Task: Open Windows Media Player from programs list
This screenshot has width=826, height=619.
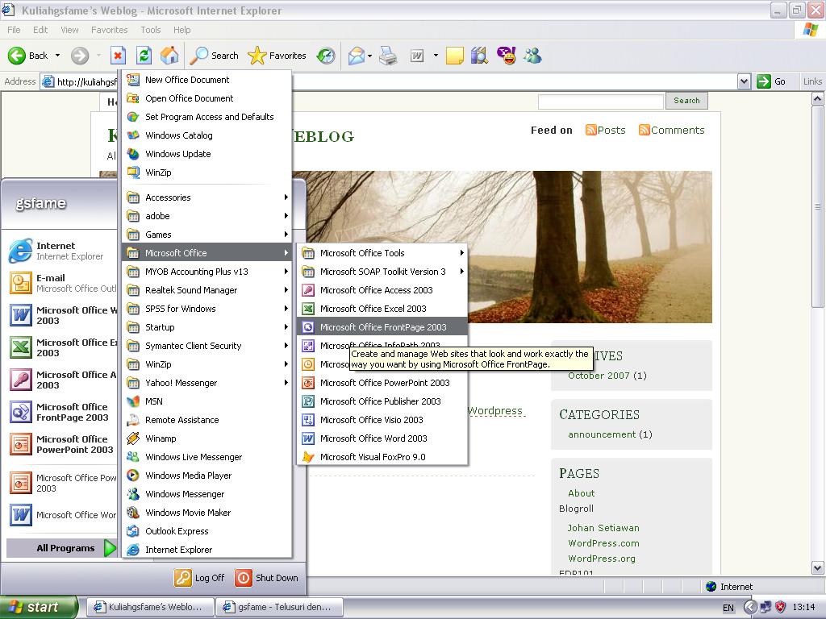Action: (x=207, y=476)
